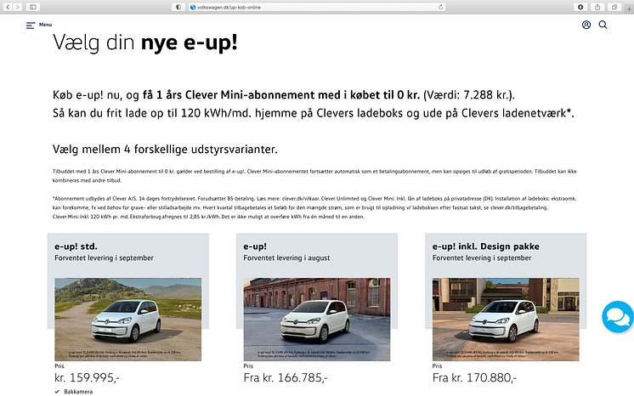
Task: Open the Safari share icon
Action: tap(597, 7)
